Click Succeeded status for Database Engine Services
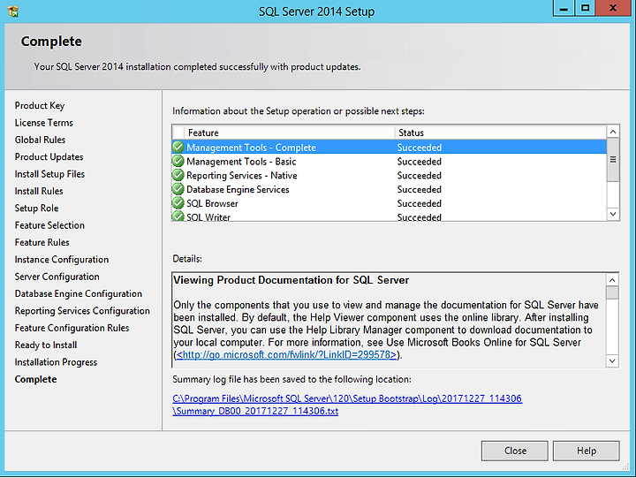636x478 pixels. pyautogui.click(x=419, y=189)
